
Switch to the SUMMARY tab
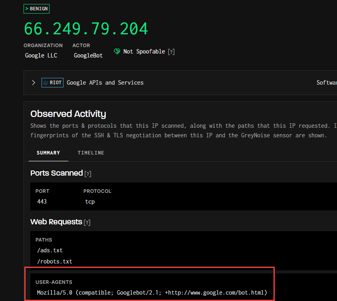click(x=48, y=153)
